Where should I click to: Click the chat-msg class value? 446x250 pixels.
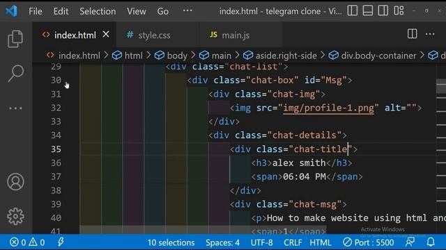tap(315, 204)
